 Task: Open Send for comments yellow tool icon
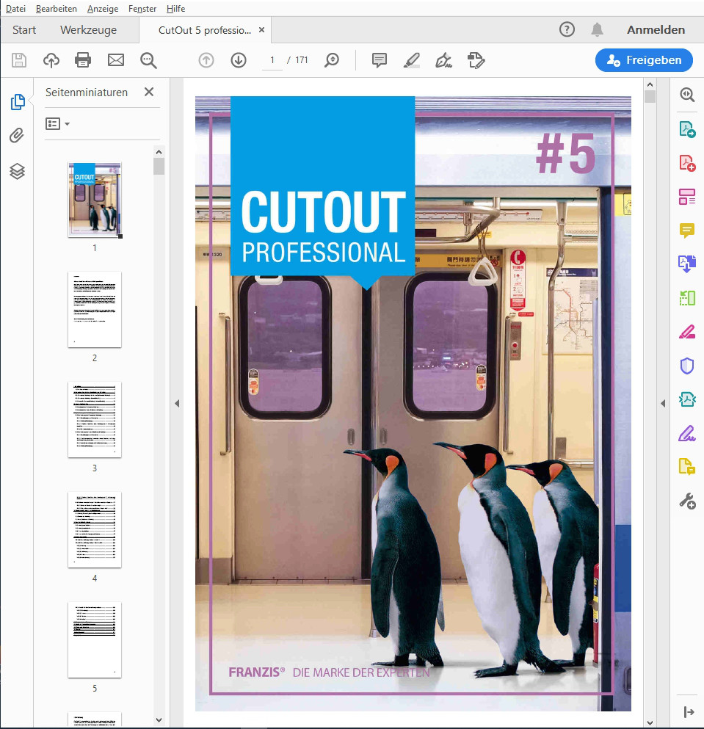coord(687,466)
